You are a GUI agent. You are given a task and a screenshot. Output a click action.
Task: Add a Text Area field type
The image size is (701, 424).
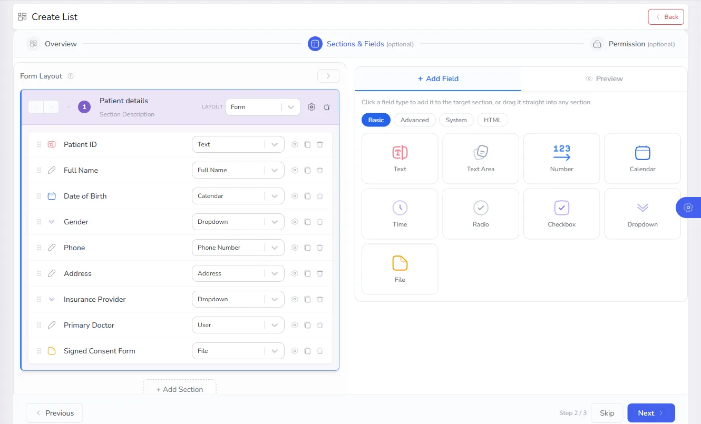pos(481,159)
